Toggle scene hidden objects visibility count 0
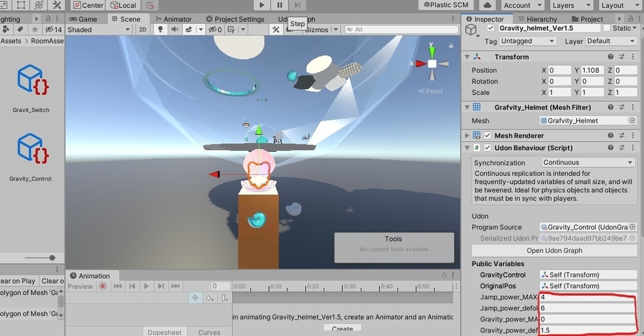 pos(215,30)
